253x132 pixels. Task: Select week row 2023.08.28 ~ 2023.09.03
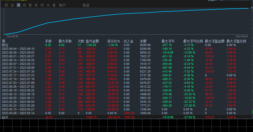click(126, 52)
